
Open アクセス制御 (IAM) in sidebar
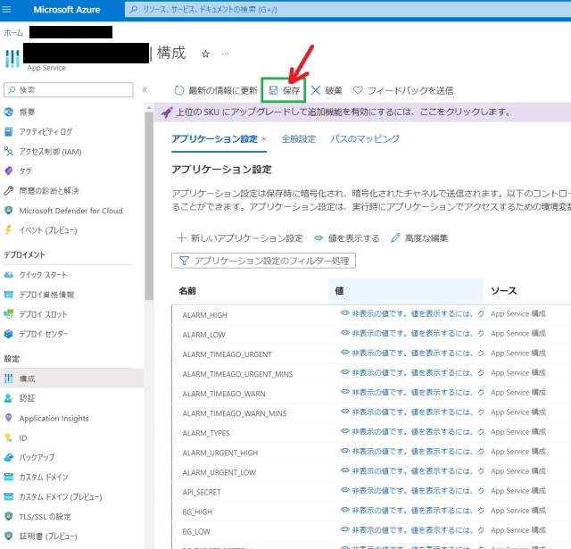coord(50,152)
